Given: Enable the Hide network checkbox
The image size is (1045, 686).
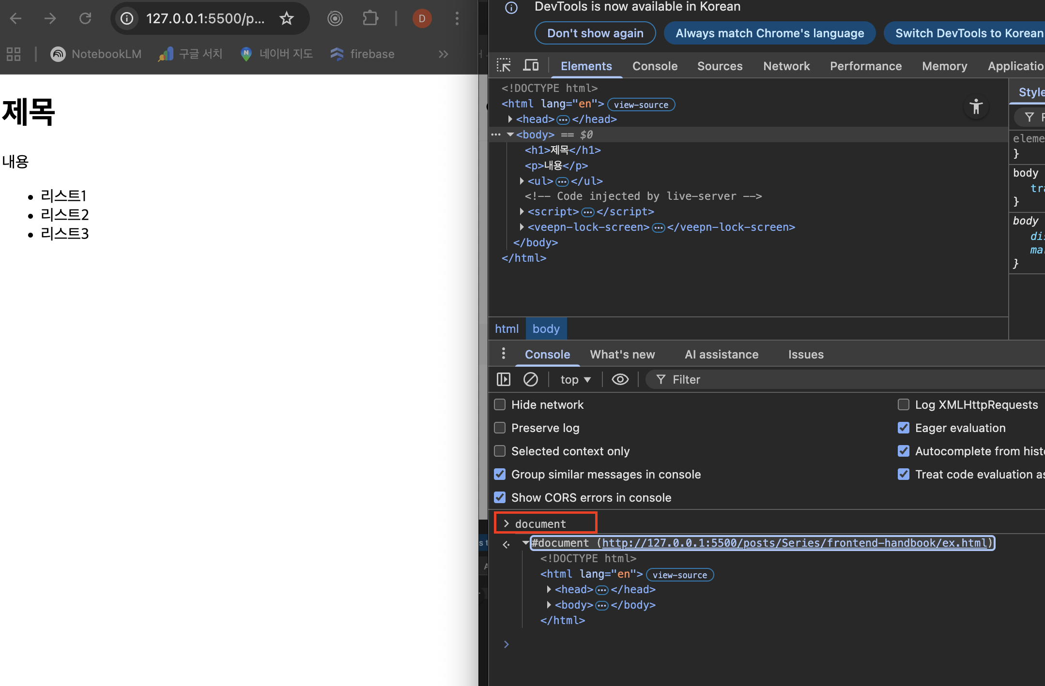Looking at the screenshot, I should pyautogui.click(x=500, y=404).
